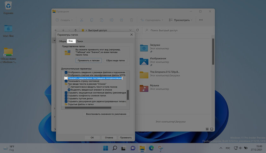Image resolution: width=266 pixels, height=153 pixels.
Task: Open the volume icon in system tray
Action: [x=240, y=148]
